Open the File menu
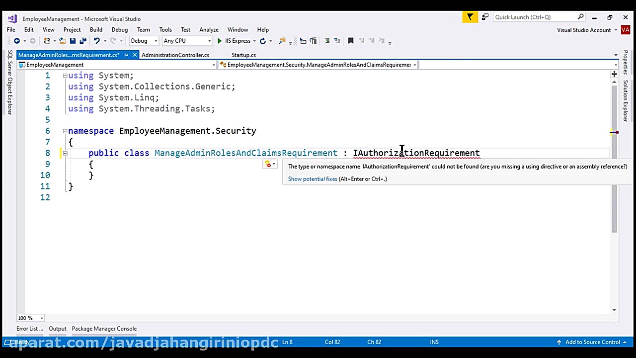Screen dimensions: 636x358 point(11,30)
